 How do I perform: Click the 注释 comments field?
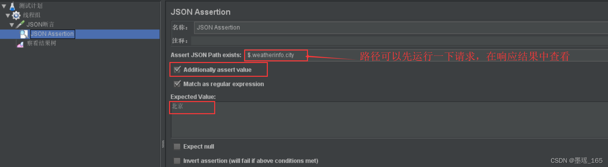(399, 41)
